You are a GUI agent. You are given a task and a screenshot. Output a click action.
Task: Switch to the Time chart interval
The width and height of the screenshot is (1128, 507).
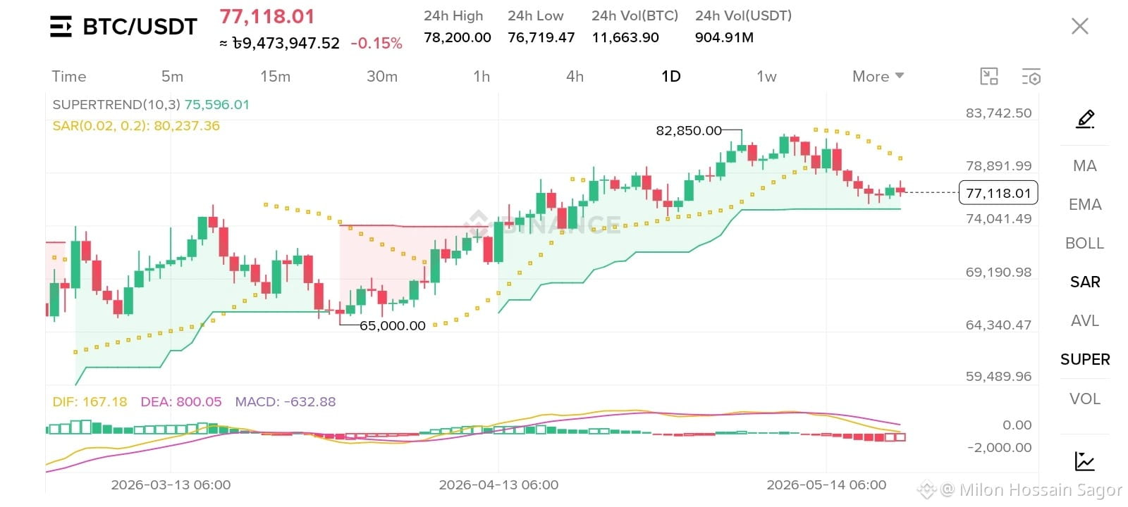(69, 76)
